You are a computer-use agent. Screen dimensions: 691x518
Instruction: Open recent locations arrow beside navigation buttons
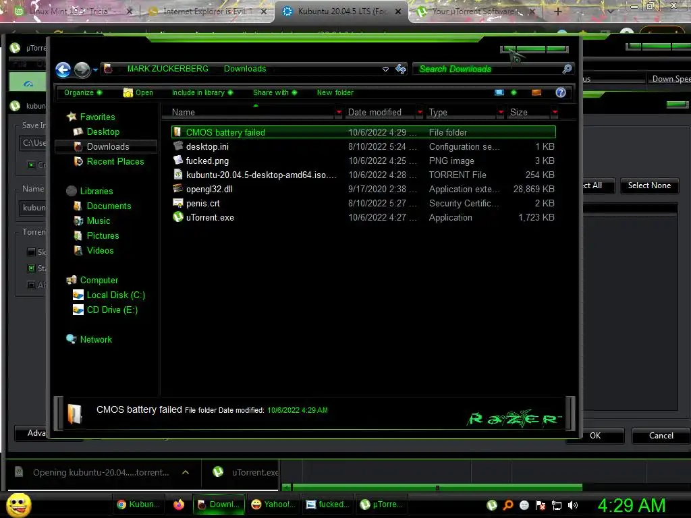[x=95, y=69]
